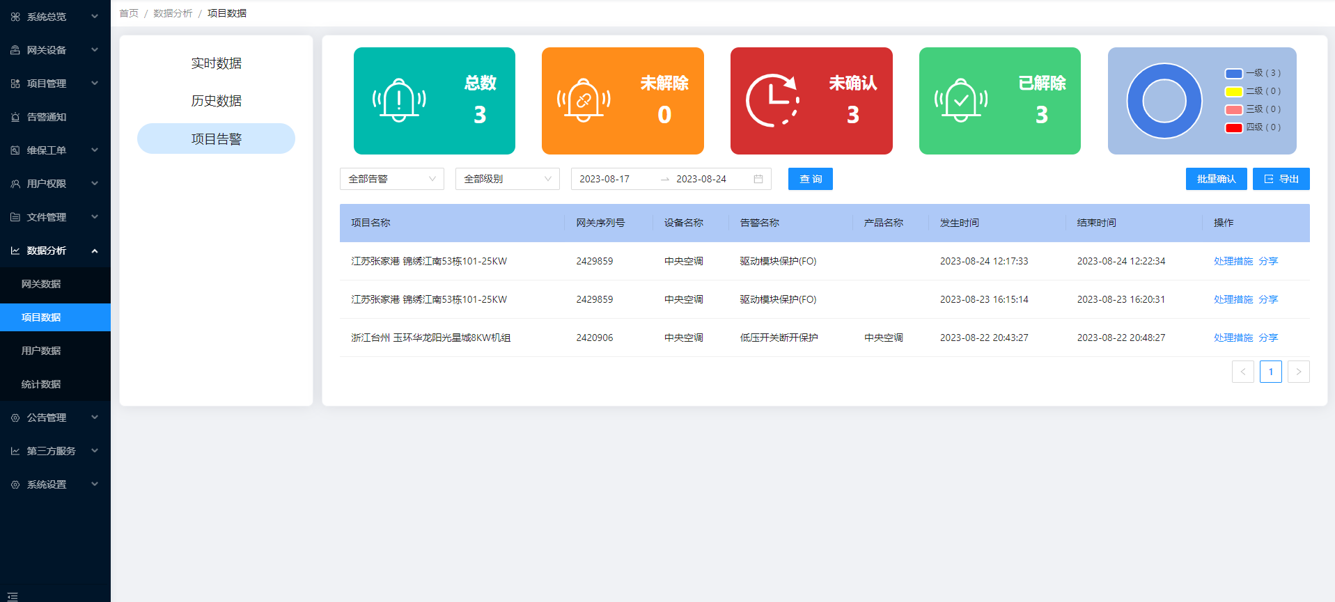Open 处理措施 for 浙江台州 alarm row
This screenshot has height=602, width=1335.
coord(1233,338)
